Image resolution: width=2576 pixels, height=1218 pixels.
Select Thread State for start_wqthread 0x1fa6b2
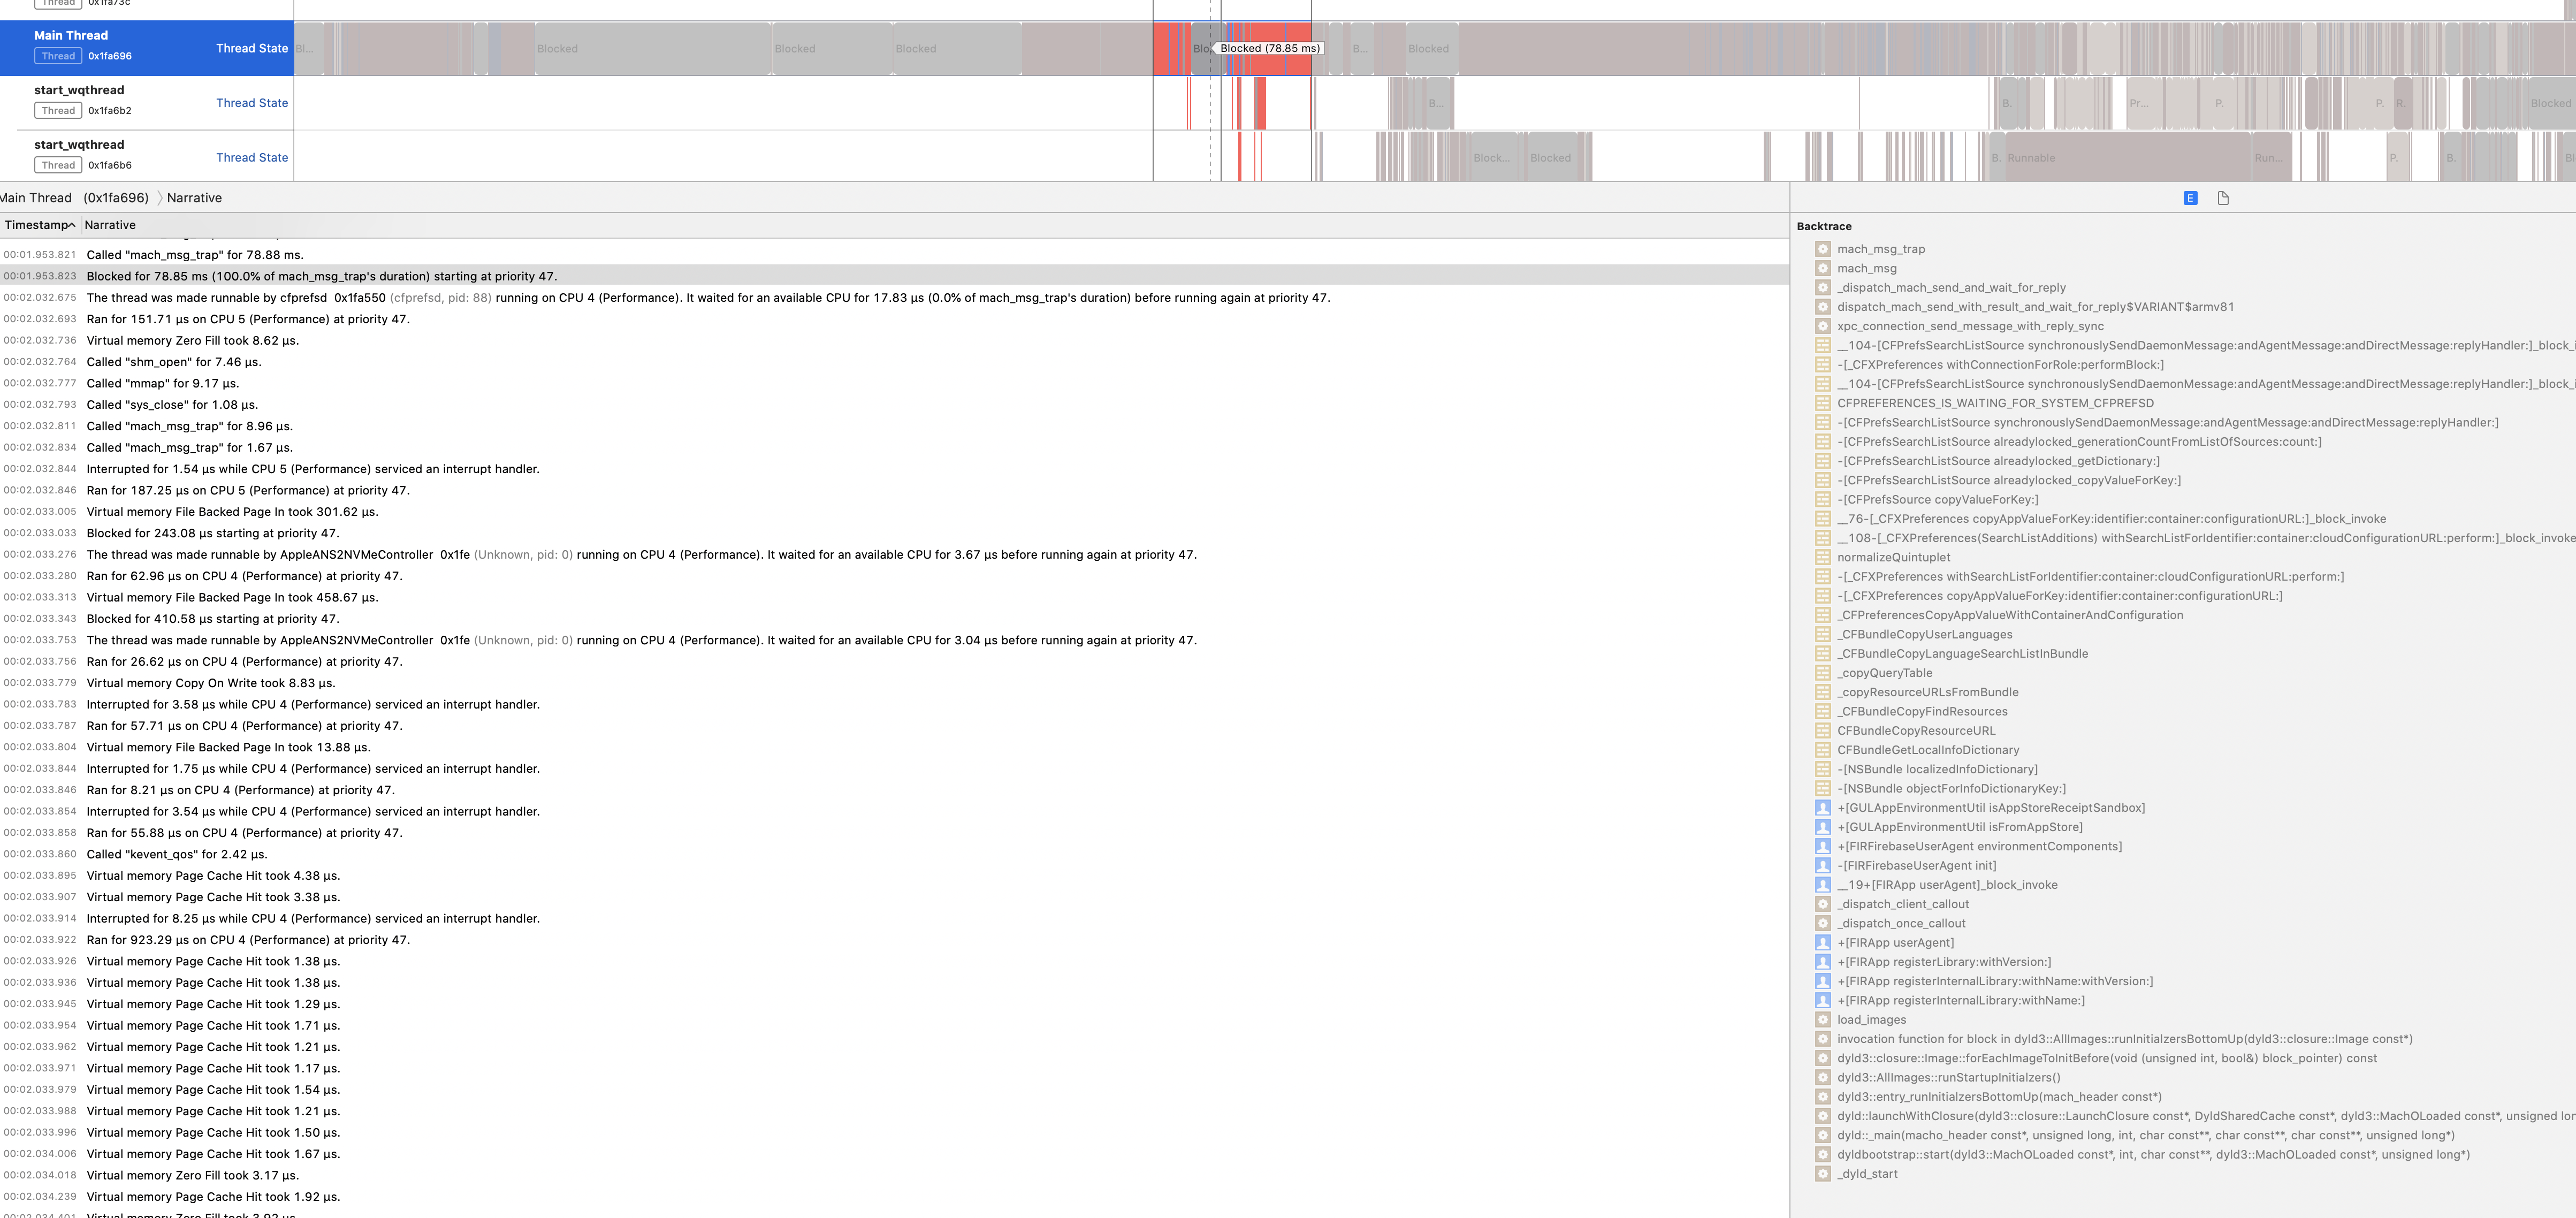pos(252,103)
